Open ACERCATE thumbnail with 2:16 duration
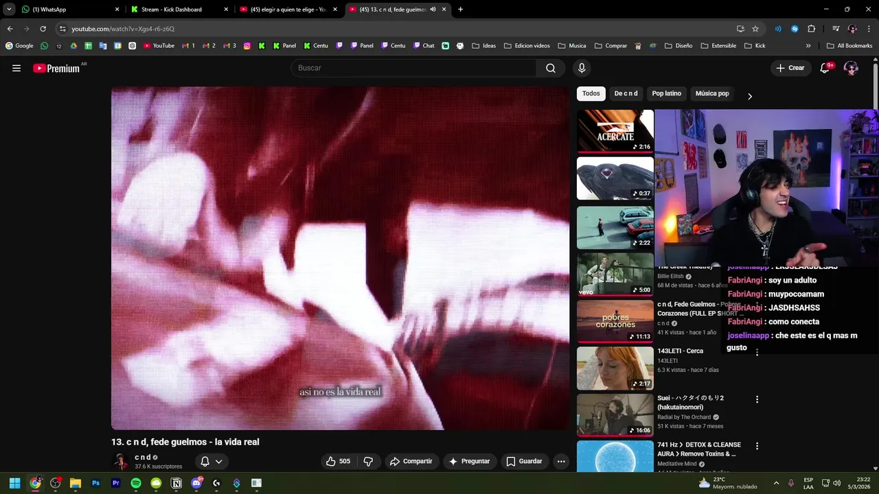The height and width of the screenshot is (494, 879). click(615, 130)
